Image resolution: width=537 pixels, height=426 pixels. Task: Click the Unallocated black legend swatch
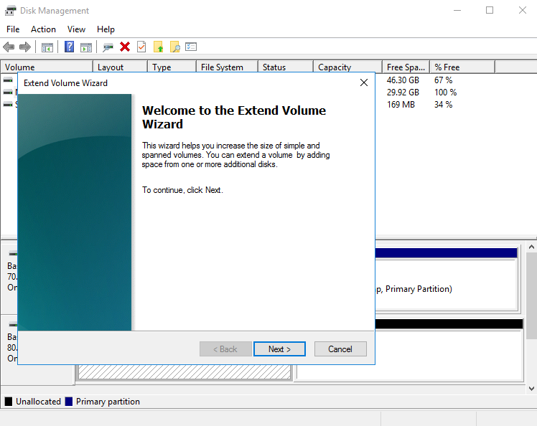click(x=9, y=402)
